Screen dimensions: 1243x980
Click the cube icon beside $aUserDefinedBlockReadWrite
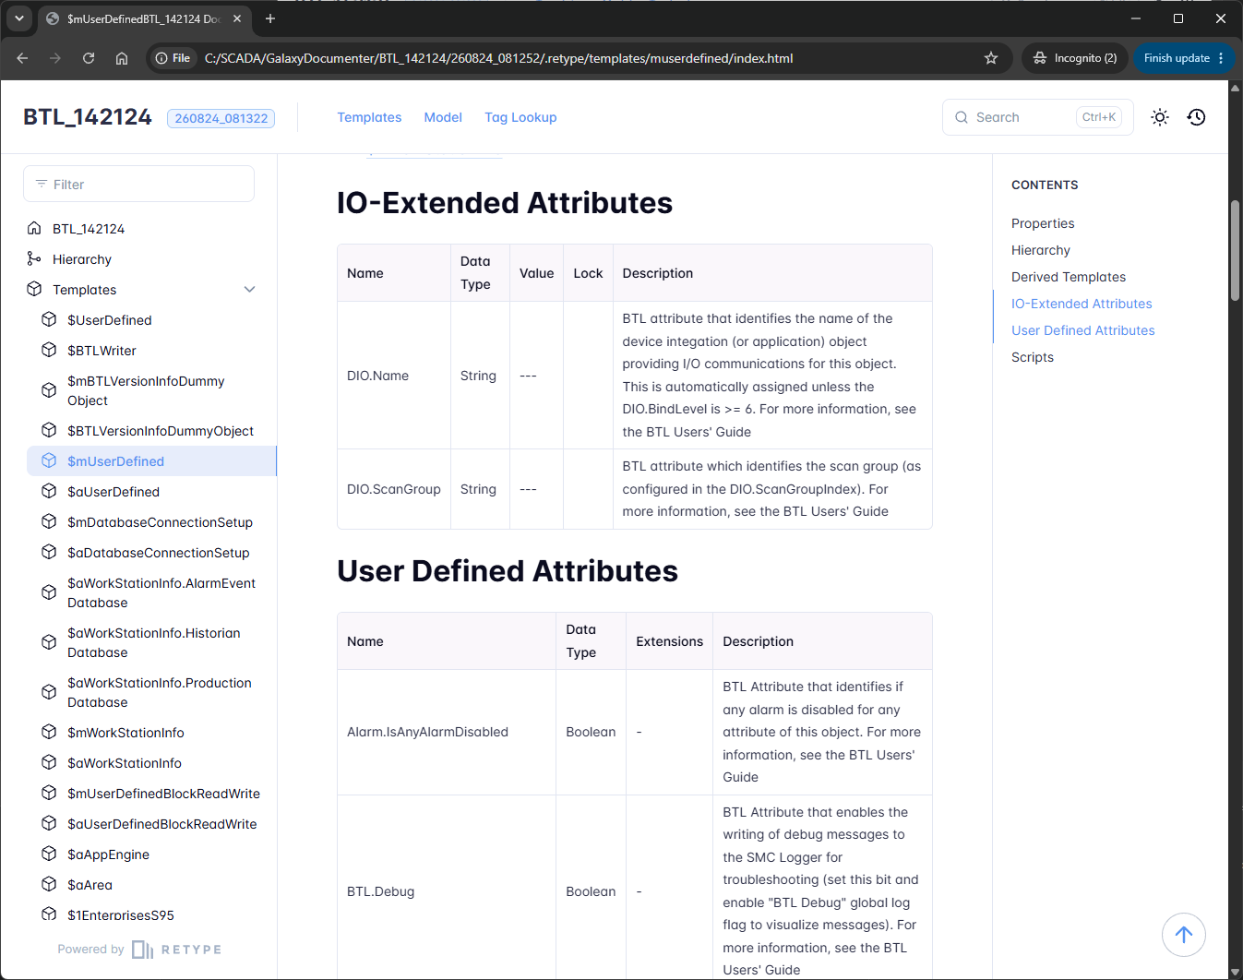(49, 823)
